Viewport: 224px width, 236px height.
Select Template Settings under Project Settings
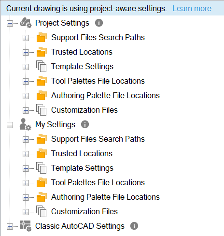pyautogui.click(x=82, y=66)
